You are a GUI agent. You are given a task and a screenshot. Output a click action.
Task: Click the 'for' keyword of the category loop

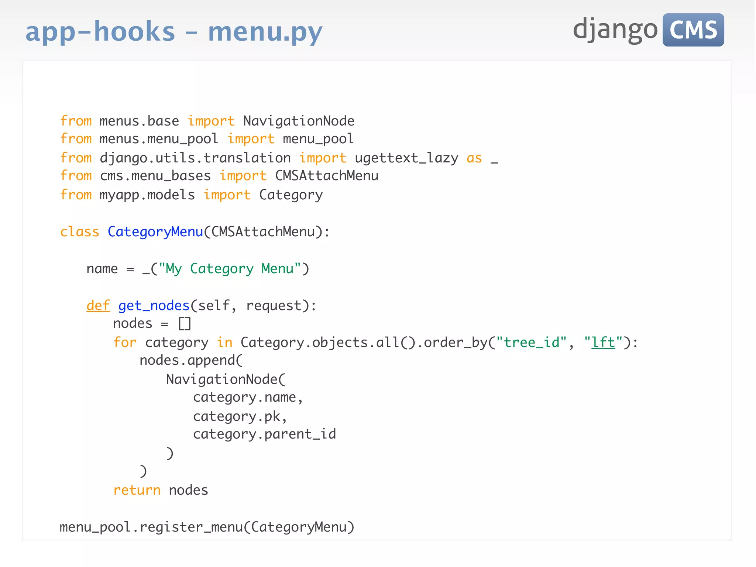[x=125, y=343]
